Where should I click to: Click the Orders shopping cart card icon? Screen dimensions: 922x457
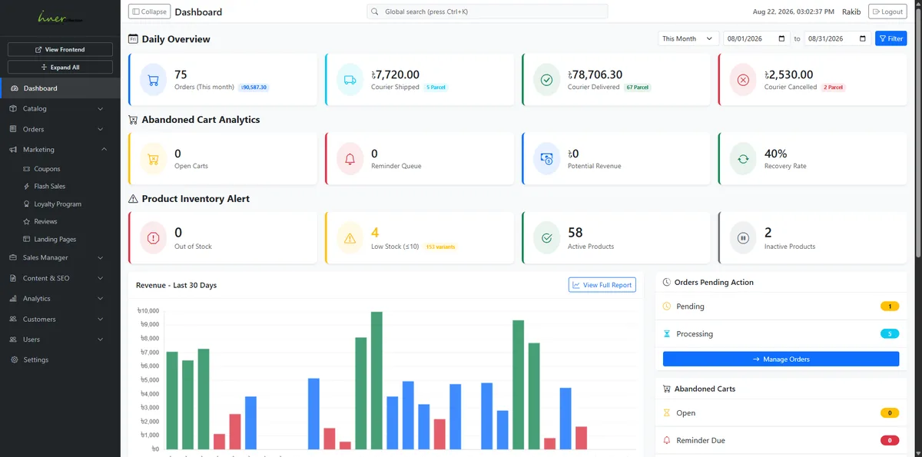[x=154, y=80]
